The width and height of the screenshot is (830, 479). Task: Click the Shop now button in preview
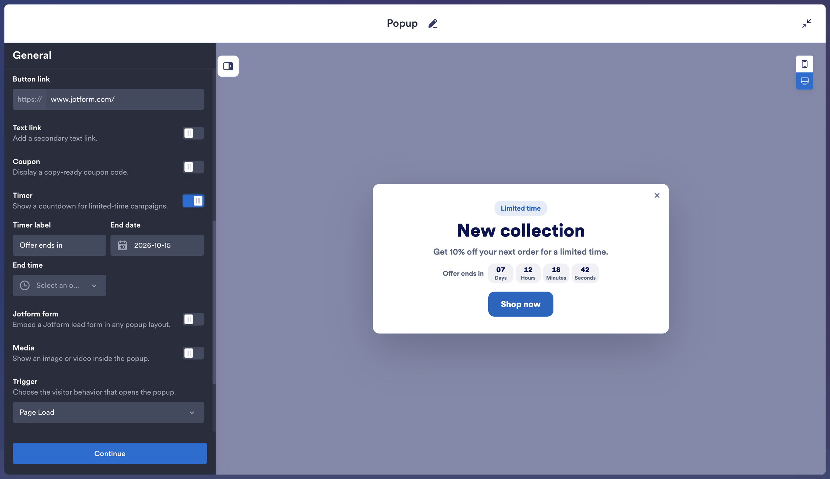coord(520,304)
